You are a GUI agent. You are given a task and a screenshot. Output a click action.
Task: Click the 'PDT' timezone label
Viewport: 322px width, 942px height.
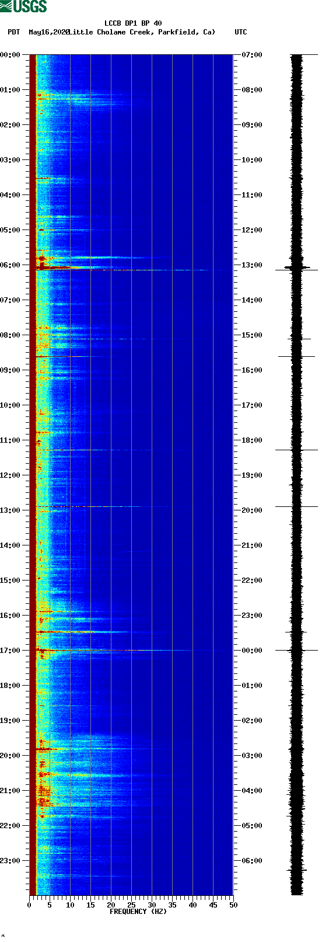click(x=14, y=32)
